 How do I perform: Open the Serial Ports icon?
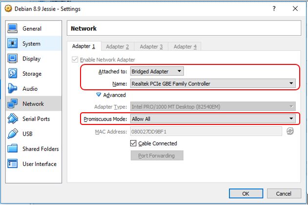13,119
